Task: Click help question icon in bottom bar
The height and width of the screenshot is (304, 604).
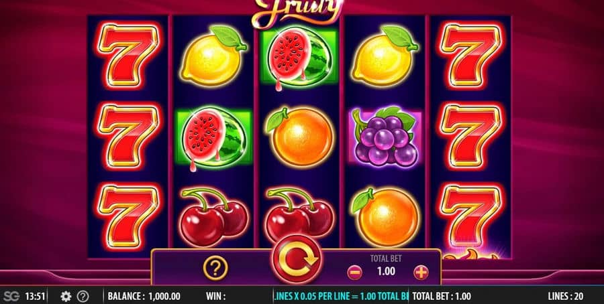Action: (x=83, y=297)
